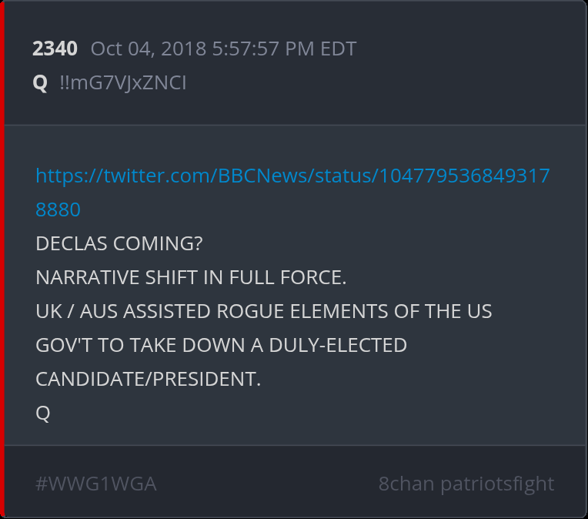Open the #WWG1WGA hashtag
Screen dimensions: 588x519
click(96, 484)
